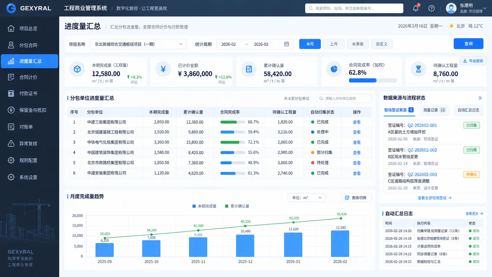
Task: Click the document icon on 累计确认量 card
Action: tap(249, 69)
